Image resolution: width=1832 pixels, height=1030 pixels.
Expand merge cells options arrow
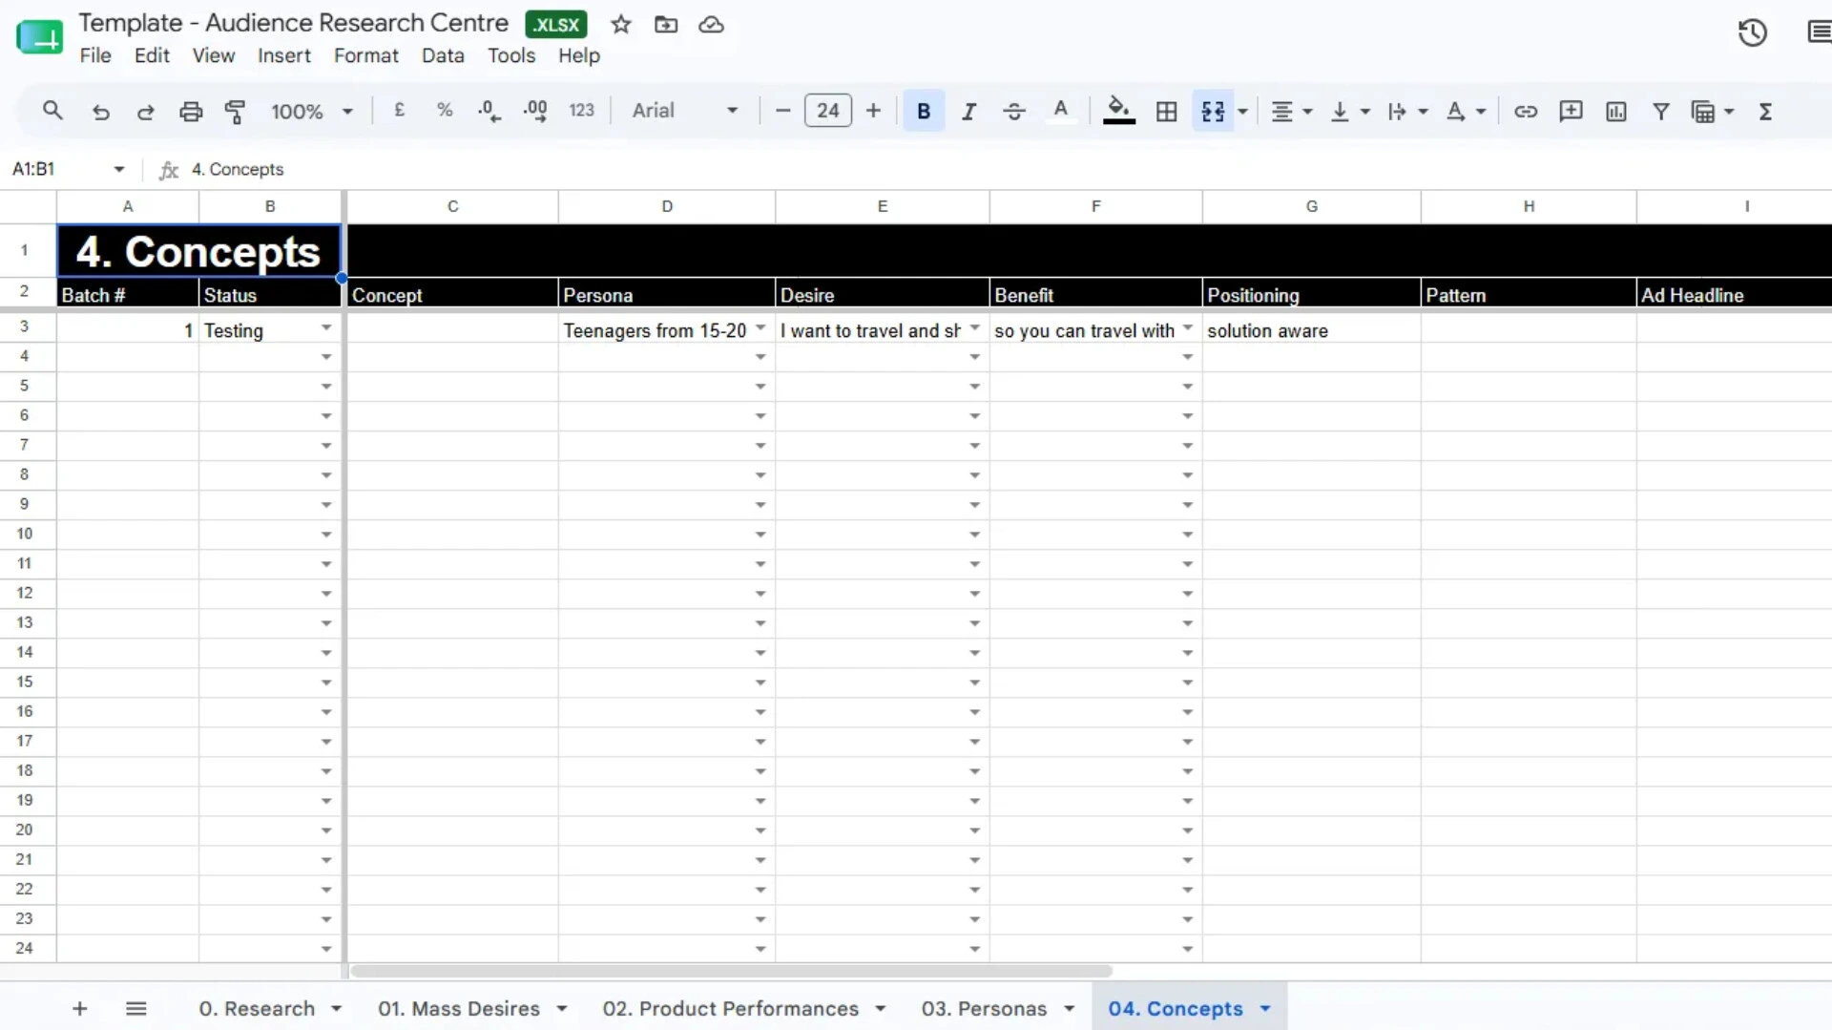click(x=1243, y=112)
